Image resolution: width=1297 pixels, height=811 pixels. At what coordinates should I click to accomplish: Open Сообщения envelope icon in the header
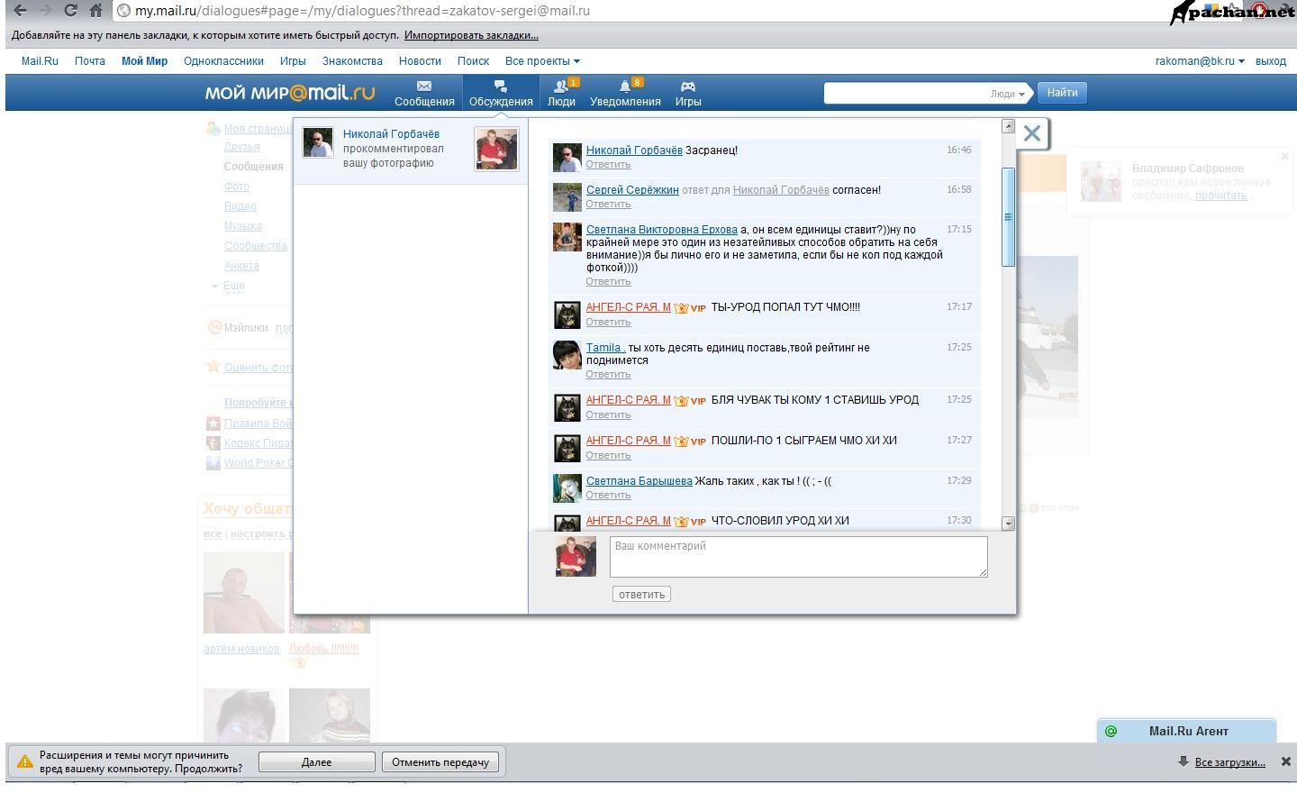point(424,87)
